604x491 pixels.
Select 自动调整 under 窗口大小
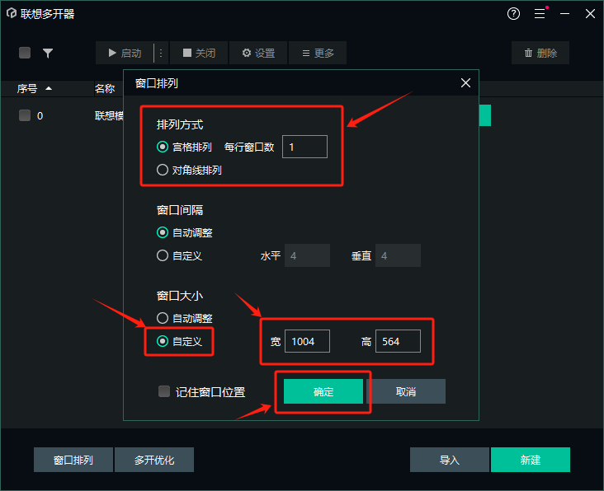click(x=163, y=318)
